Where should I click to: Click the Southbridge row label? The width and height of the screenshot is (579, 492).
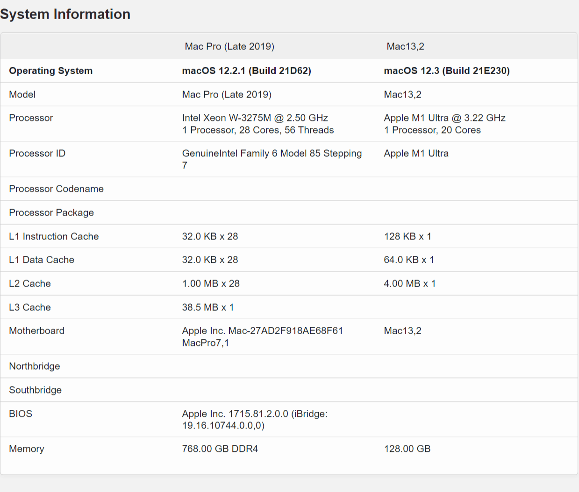click(36, 390)
